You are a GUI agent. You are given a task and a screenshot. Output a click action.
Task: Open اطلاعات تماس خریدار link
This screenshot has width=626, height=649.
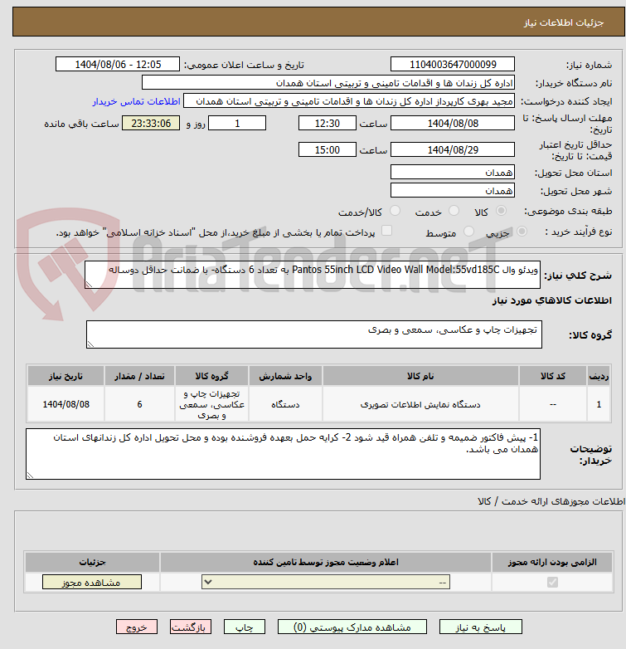[x=137, y=101]
